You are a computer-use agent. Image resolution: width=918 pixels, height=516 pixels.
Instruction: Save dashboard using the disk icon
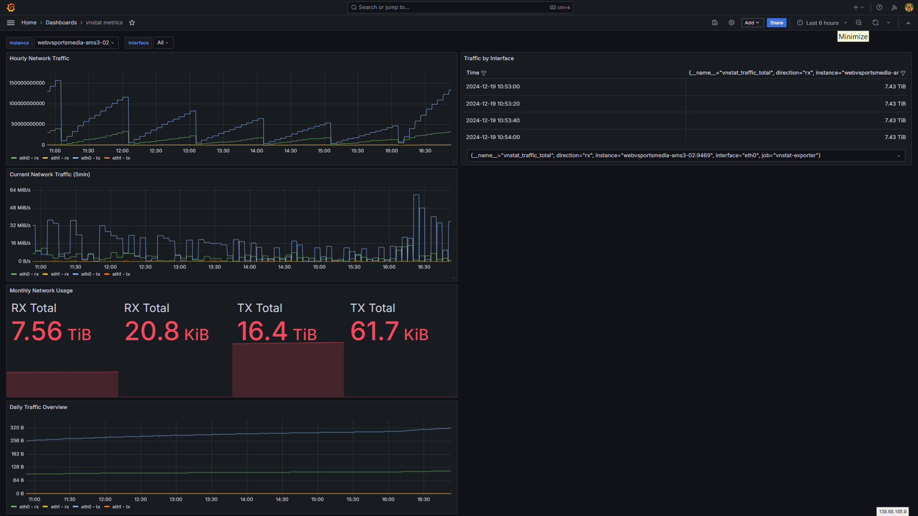click(715, 22)
